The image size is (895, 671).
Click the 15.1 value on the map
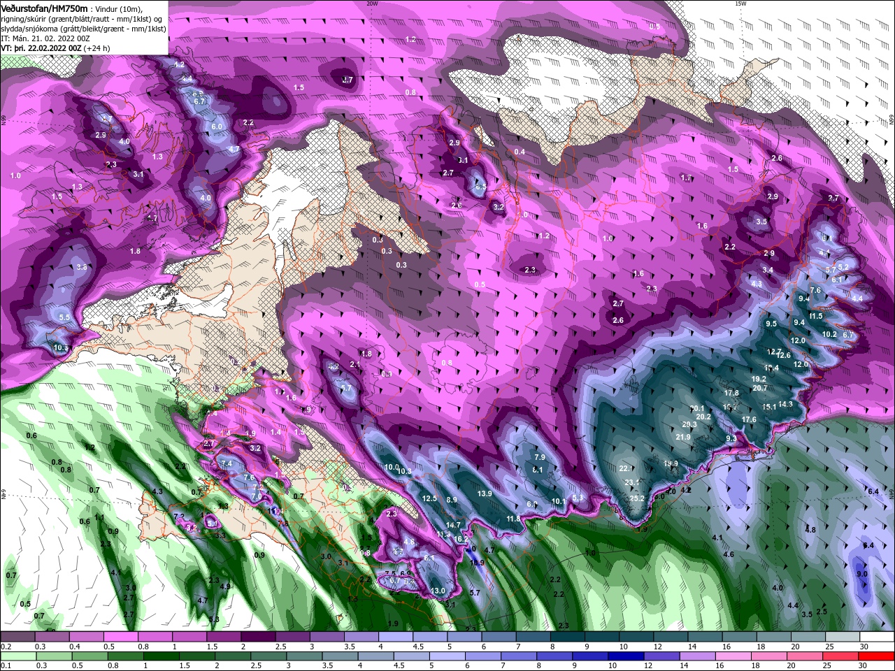point(769,407)
